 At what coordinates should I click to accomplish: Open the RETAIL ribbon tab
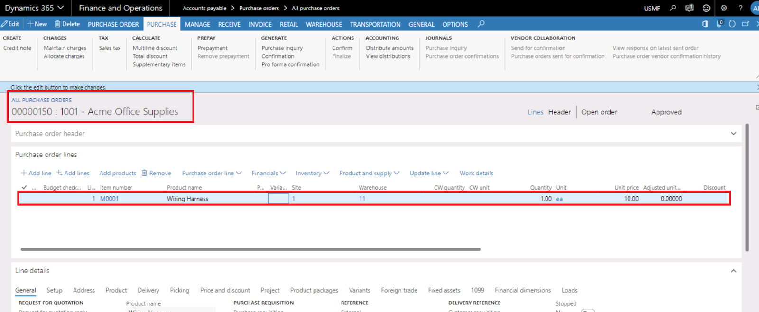[x=289, y=24]
